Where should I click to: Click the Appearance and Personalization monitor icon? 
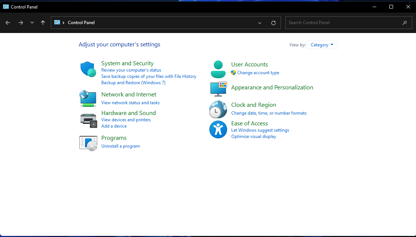coord(219,89)
